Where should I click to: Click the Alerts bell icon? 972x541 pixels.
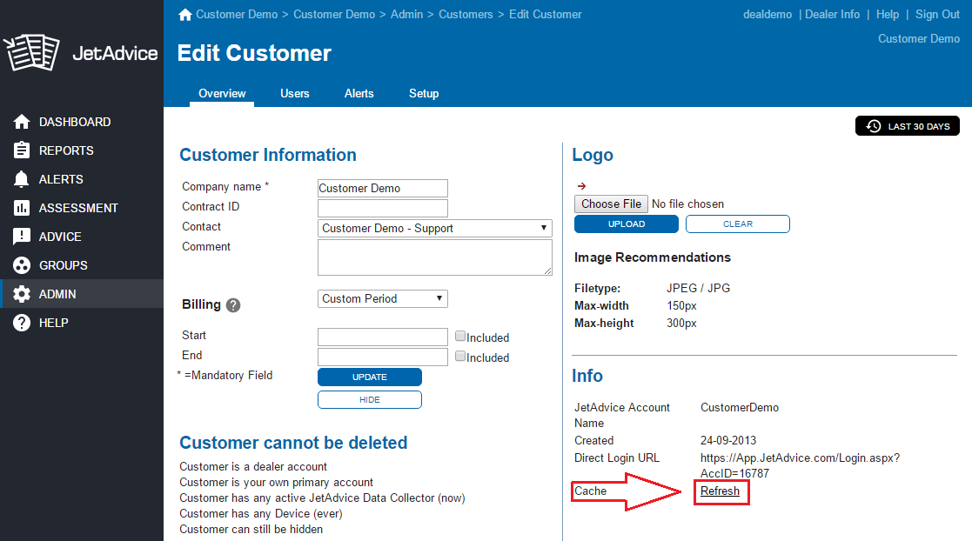pos(22,179)
